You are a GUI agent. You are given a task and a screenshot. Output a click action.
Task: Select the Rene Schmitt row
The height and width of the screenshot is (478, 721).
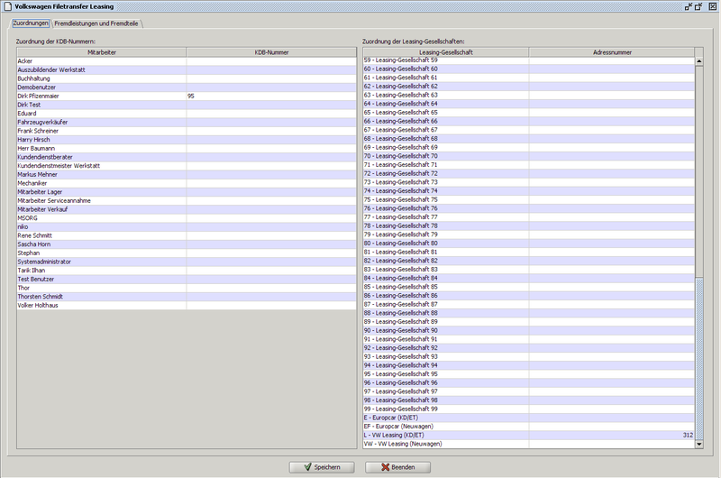click(187, 236)
